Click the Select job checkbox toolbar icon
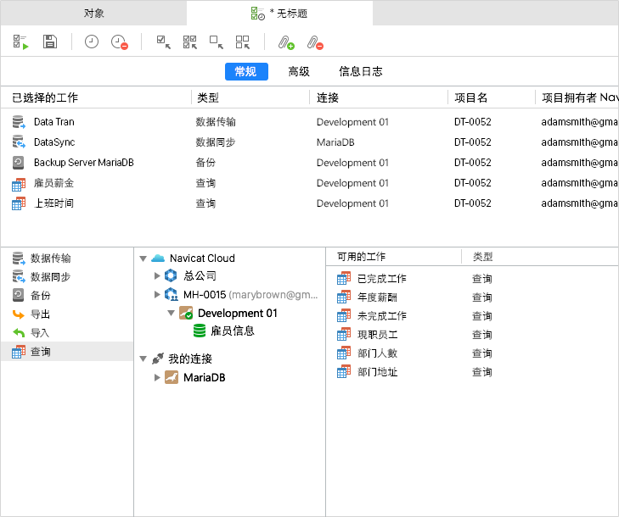 [164, 42]
